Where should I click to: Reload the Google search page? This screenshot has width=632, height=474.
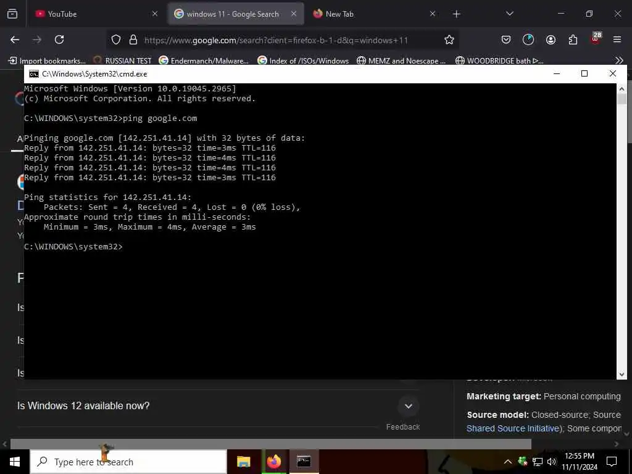59,39
